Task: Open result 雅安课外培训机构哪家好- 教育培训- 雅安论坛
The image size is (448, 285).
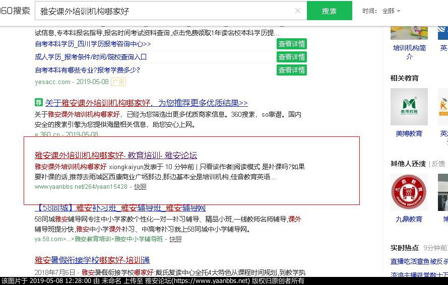Action: (x=116, y=155)
